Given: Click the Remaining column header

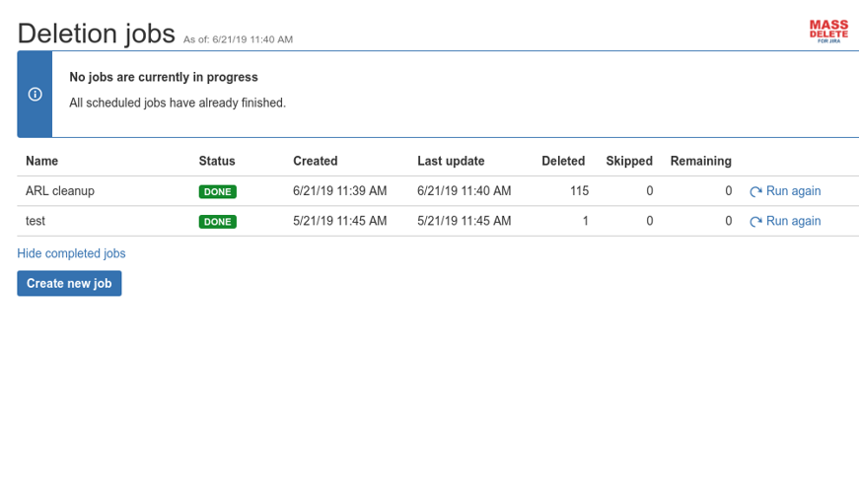Looking at the screenshot, I should pos(700,161).
